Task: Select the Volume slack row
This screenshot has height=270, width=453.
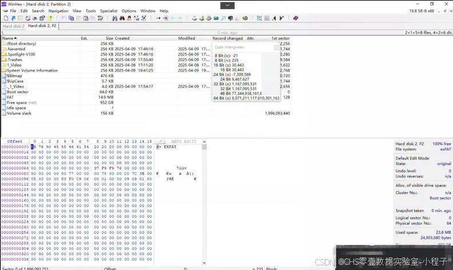Action: click(146, 113)
